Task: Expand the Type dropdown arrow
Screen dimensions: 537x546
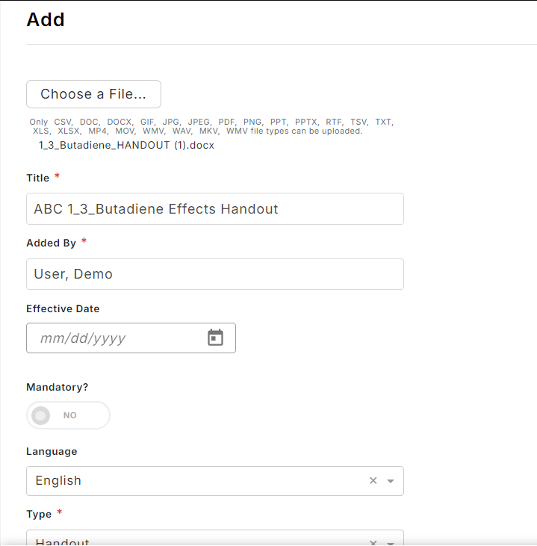Action: pyautogui.click(x=391, y=543)
